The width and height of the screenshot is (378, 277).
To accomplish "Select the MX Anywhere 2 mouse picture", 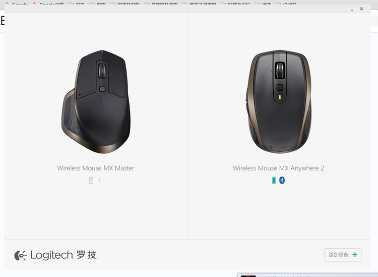I will tap(279, 101).
